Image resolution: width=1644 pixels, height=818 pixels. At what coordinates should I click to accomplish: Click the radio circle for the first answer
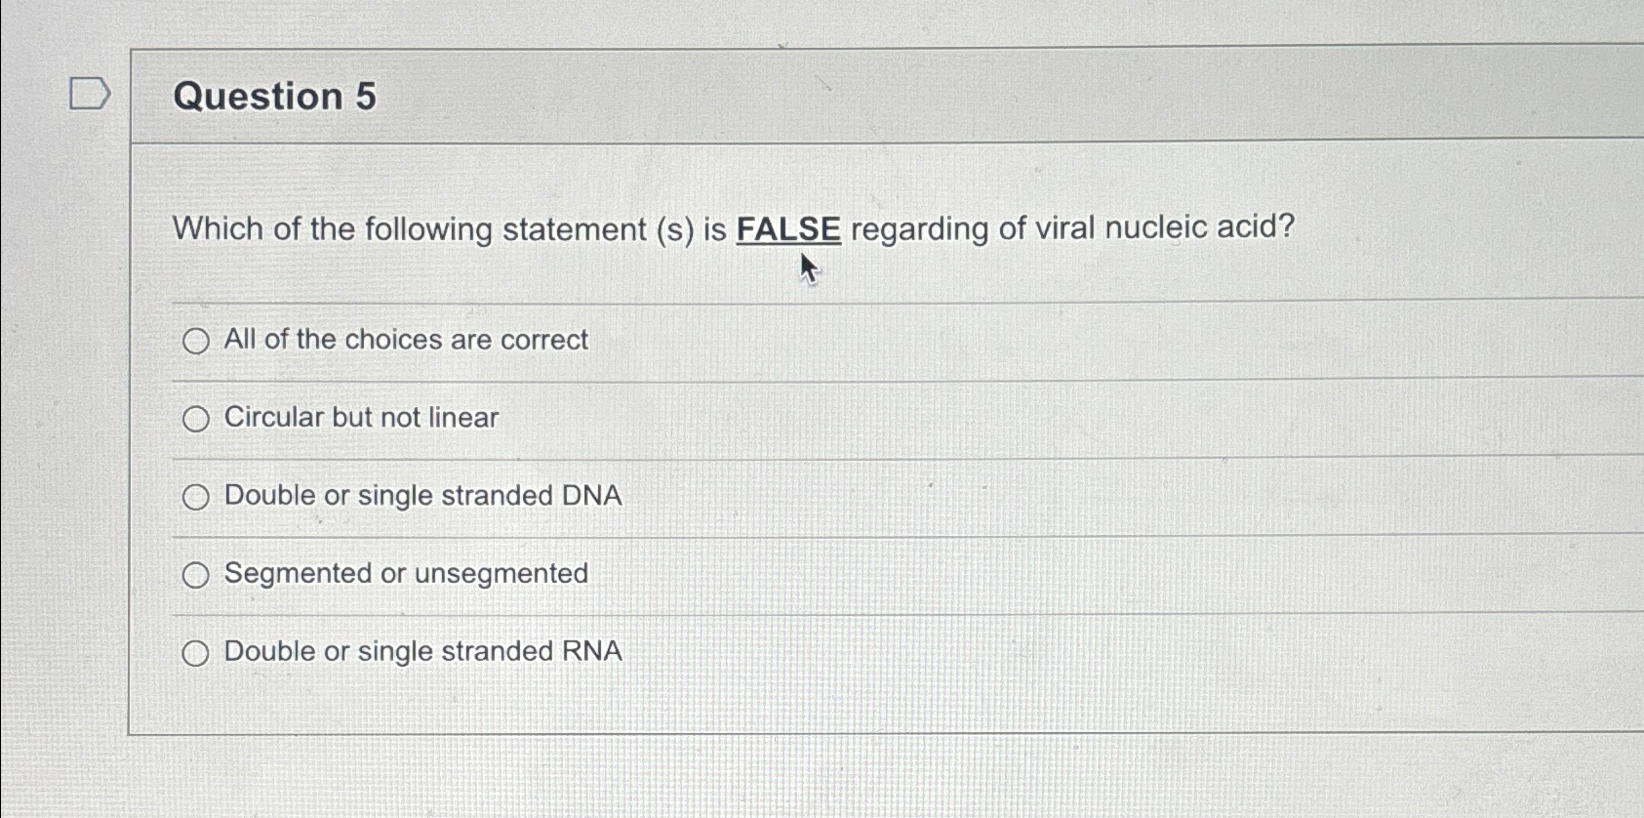click(198, 341)
